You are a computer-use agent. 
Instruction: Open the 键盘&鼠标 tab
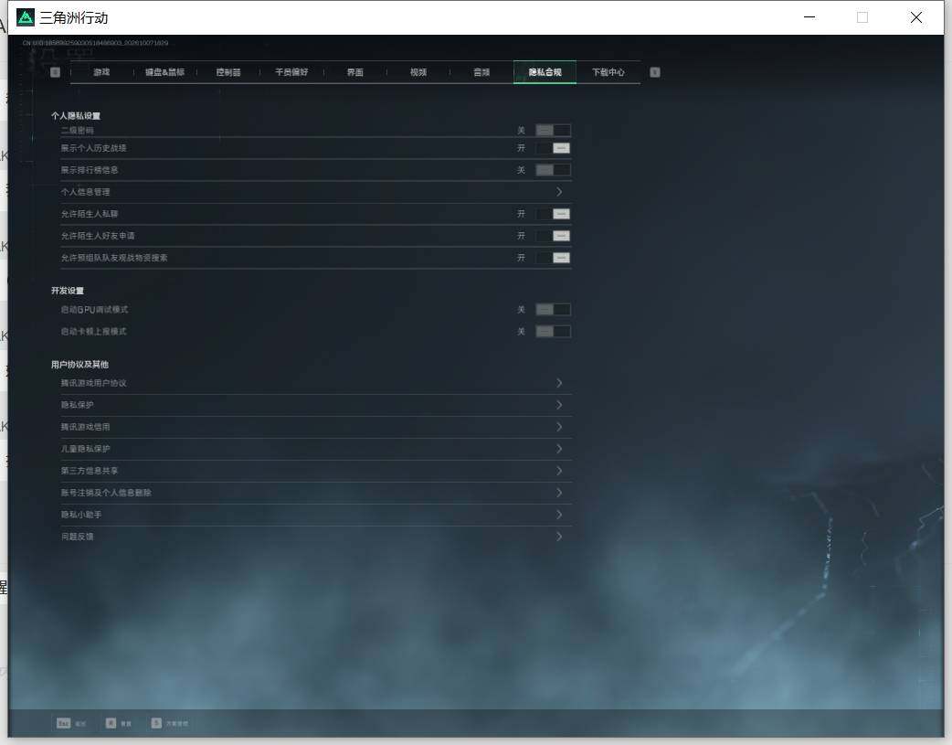164,72
